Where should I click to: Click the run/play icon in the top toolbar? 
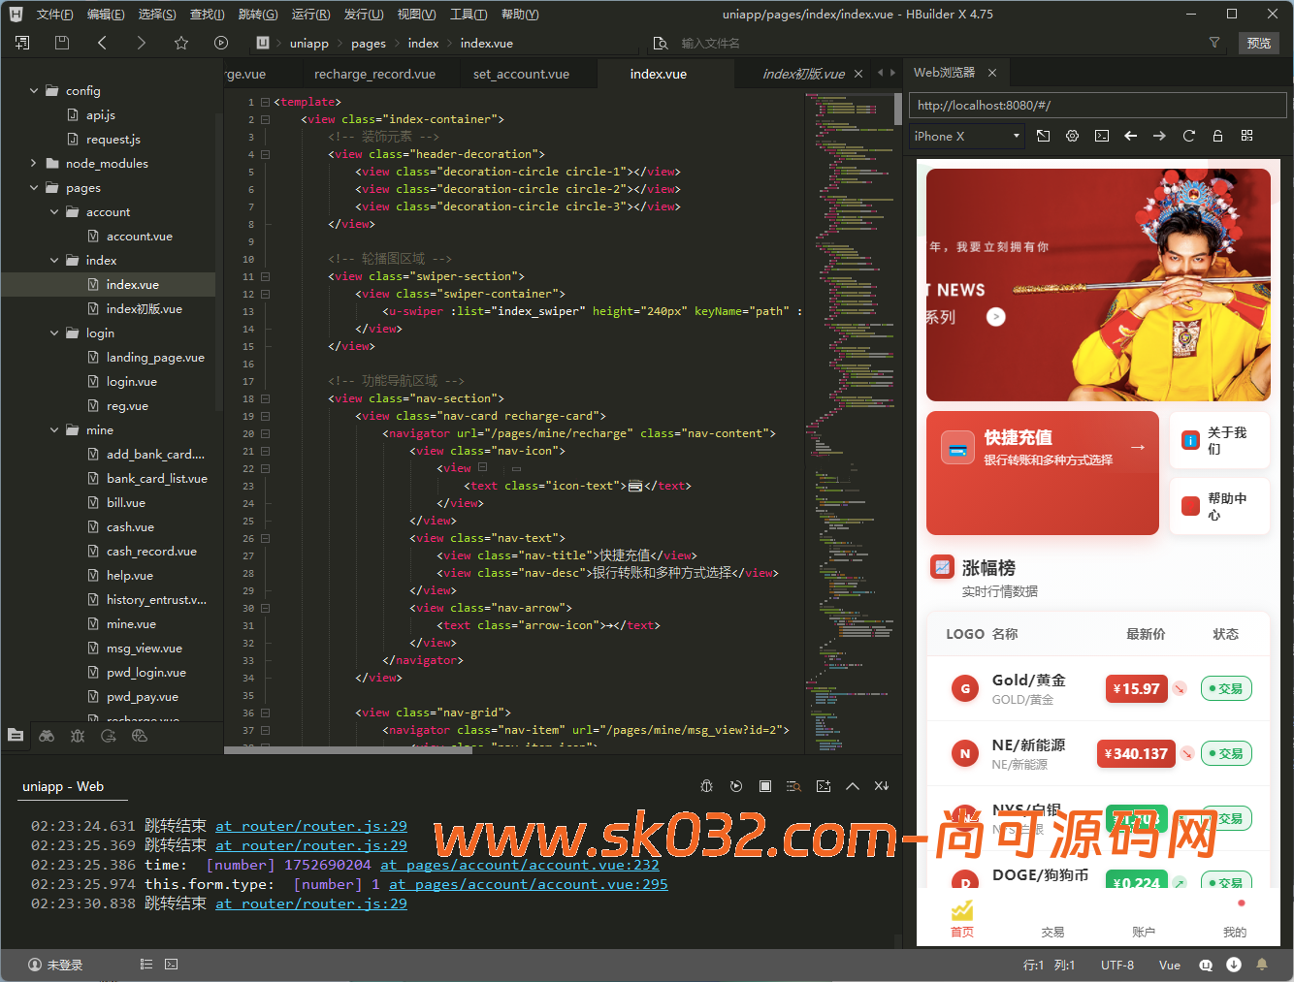[221, 43]
